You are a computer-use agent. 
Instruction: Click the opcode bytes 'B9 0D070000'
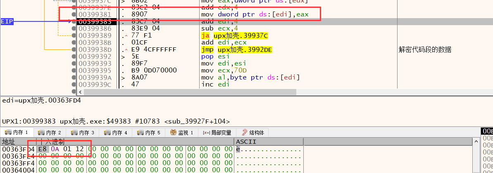154,70
